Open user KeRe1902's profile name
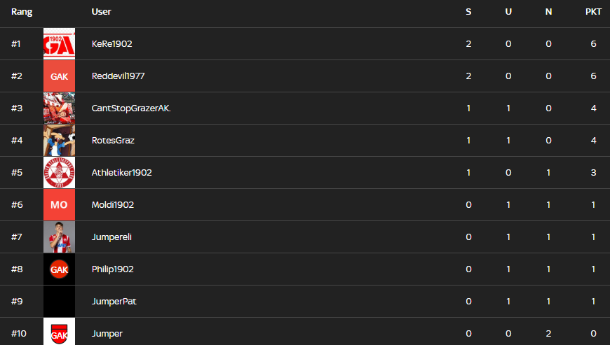This screenshot has width=610, height=345. pyautogui.click(x=111, y=44)
